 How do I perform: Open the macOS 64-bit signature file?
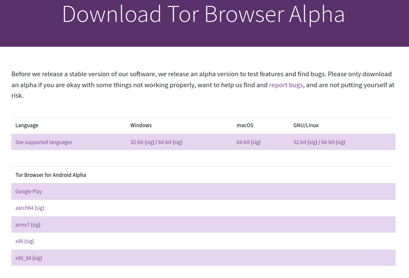tap(255, 142)
